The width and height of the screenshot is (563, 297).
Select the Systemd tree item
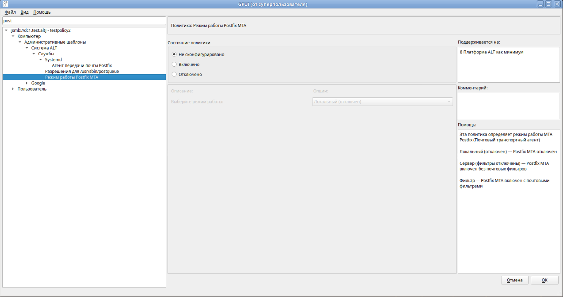click(53, 60)
